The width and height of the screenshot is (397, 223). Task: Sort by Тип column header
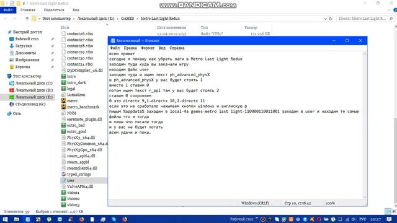coord(204,27)
